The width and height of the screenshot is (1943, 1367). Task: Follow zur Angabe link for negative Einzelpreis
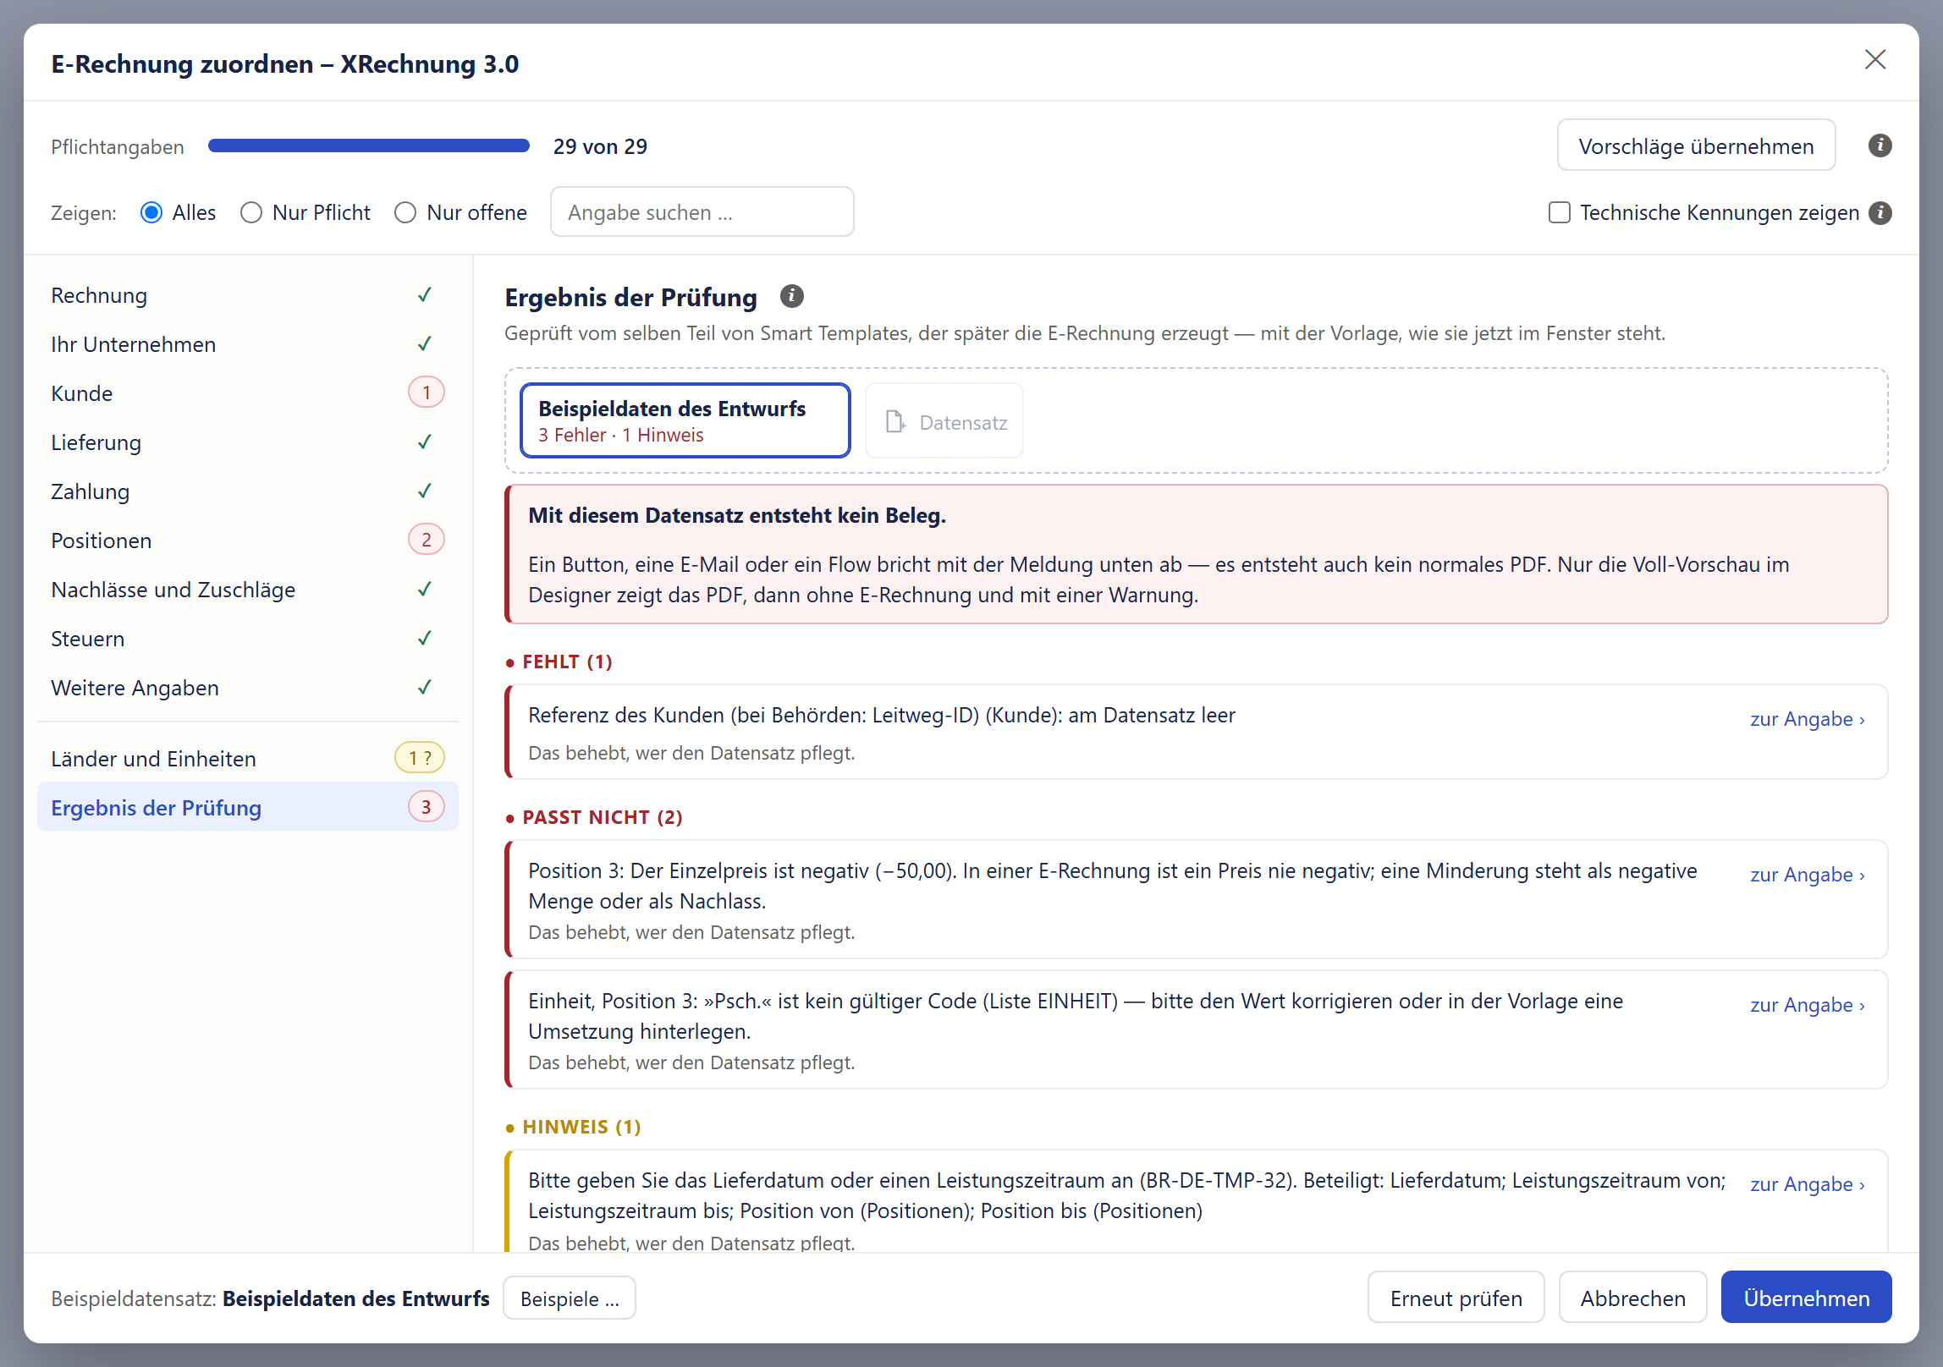pyautogui.click(x=1807, y=875)
